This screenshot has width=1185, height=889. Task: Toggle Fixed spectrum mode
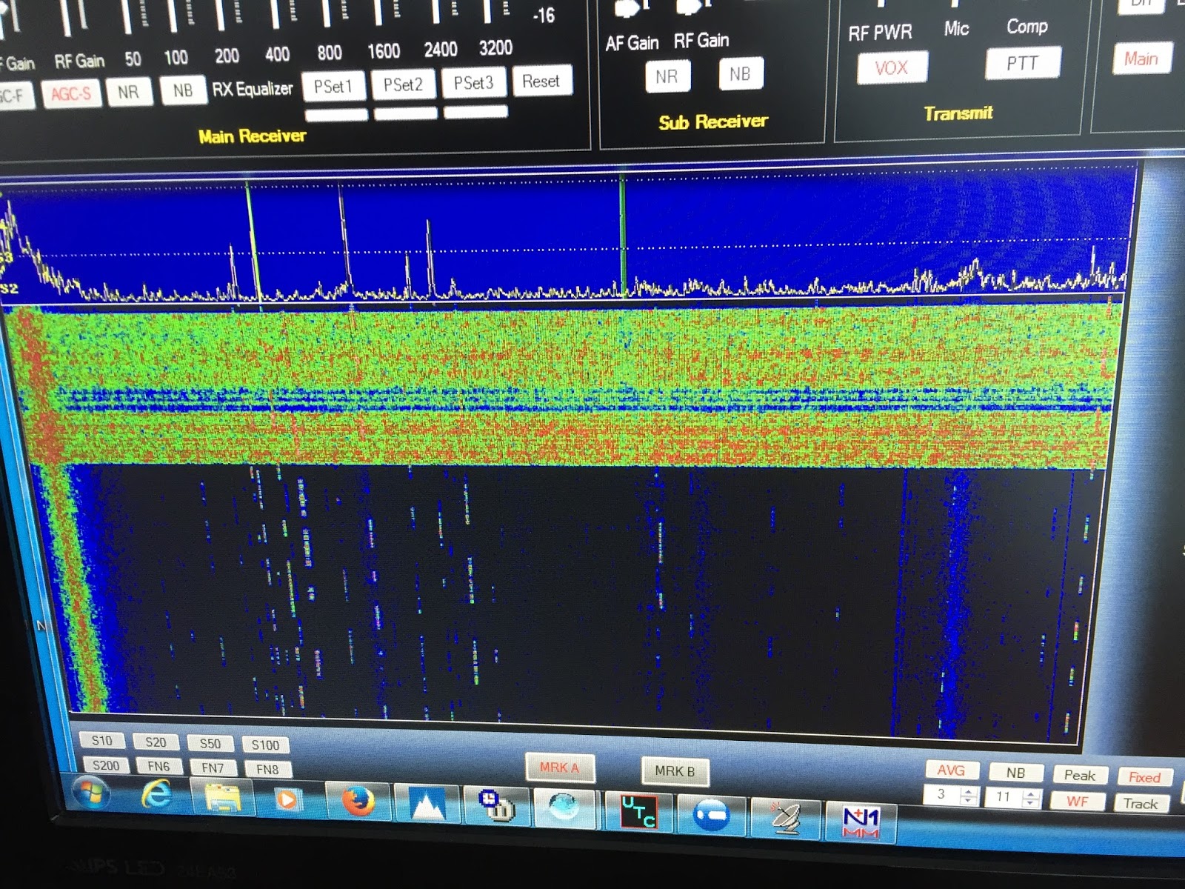coord(1144,777)
